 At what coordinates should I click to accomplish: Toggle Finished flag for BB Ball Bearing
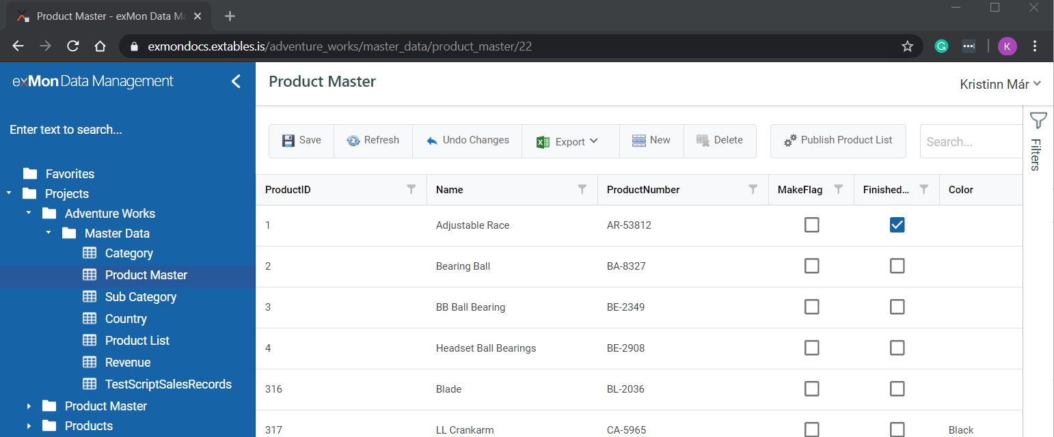coord(897,307)
